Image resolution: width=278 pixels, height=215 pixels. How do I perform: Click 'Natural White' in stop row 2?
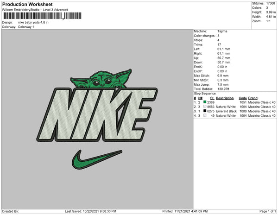pos(226,107)
